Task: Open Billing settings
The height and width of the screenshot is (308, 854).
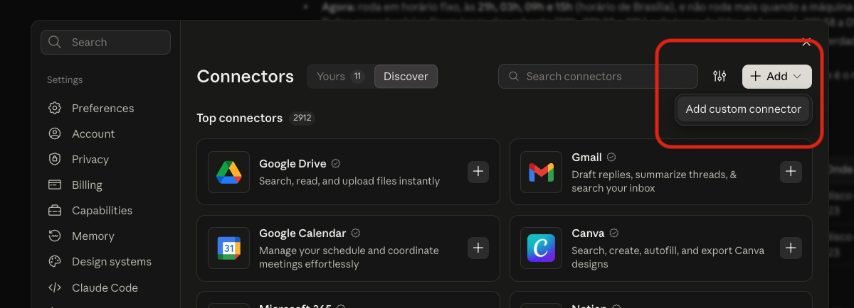Action: pyautogui.click(x=87, y=185)
